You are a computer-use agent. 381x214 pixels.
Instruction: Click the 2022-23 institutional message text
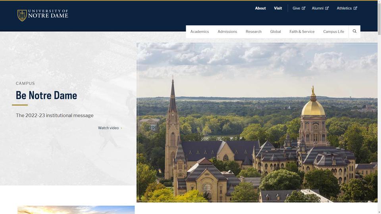point(55,115)
